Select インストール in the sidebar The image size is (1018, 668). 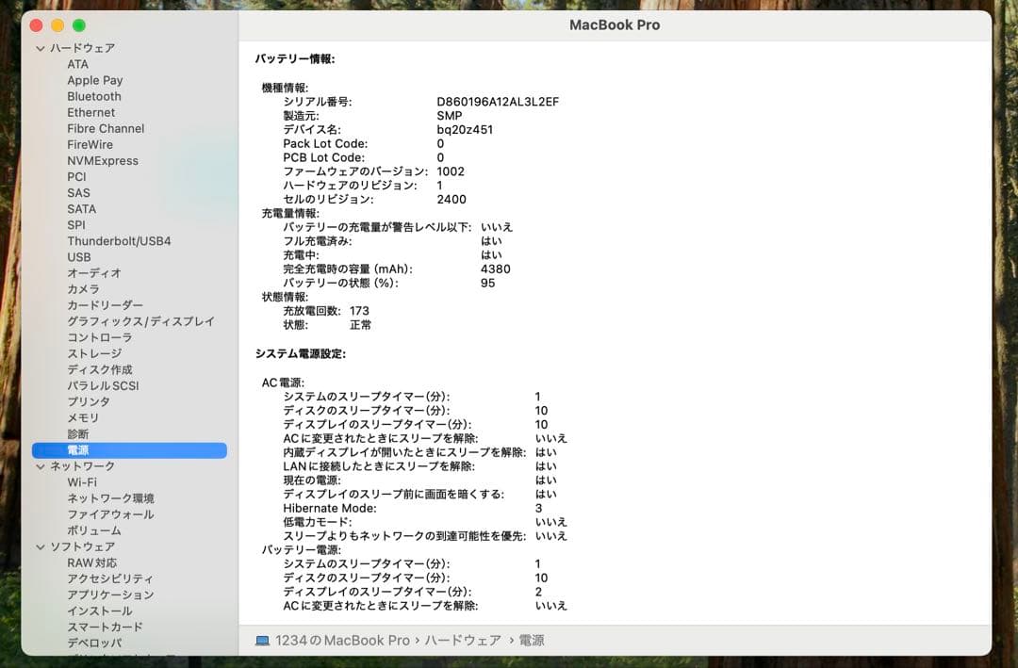(x=100, y=611)
